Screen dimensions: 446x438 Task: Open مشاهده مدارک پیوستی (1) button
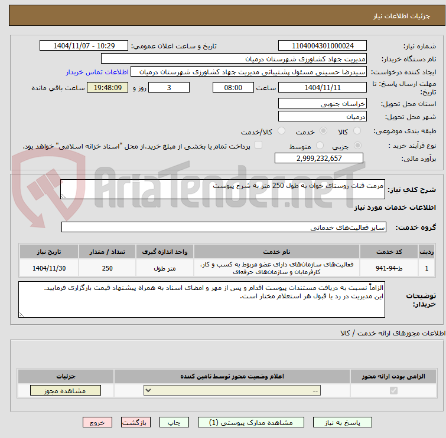pyautogui.click(x=250, y=423)
